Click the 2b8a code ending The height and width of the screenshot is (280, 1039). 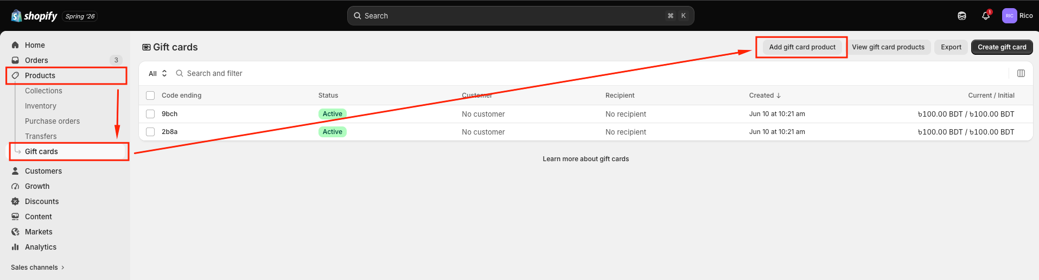coord(169,132)
